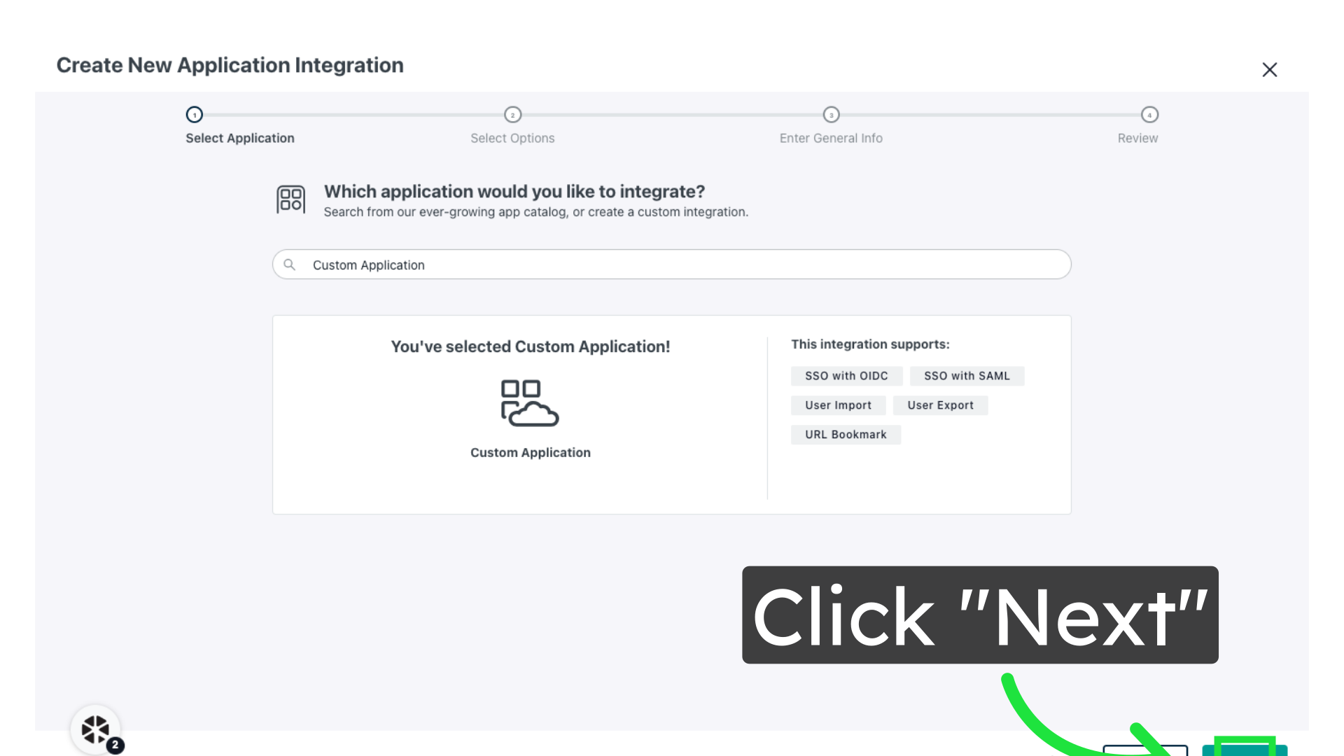
Task: Click the step 2 circle marker
Action: coord(512,114)
